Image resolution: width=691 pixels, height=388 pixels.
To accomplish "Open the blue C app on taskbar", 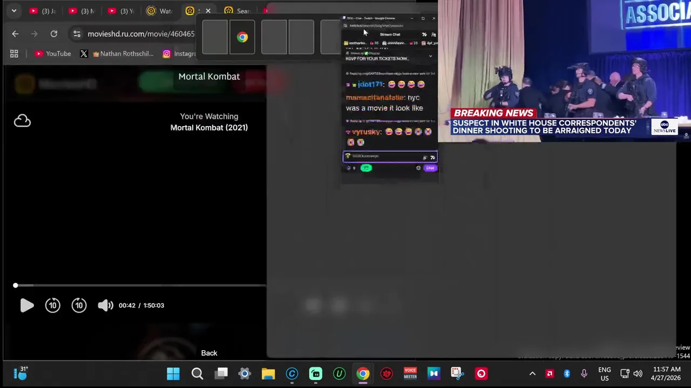I will 292,373.
